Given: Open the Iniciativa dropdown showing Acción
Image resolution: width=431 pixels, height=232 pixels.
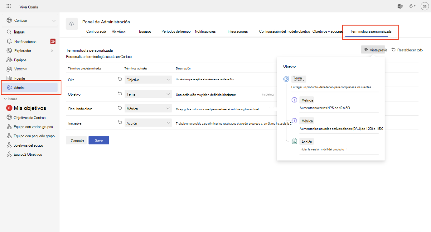Looking at the screenshot, I should click(x=148, y=123).
